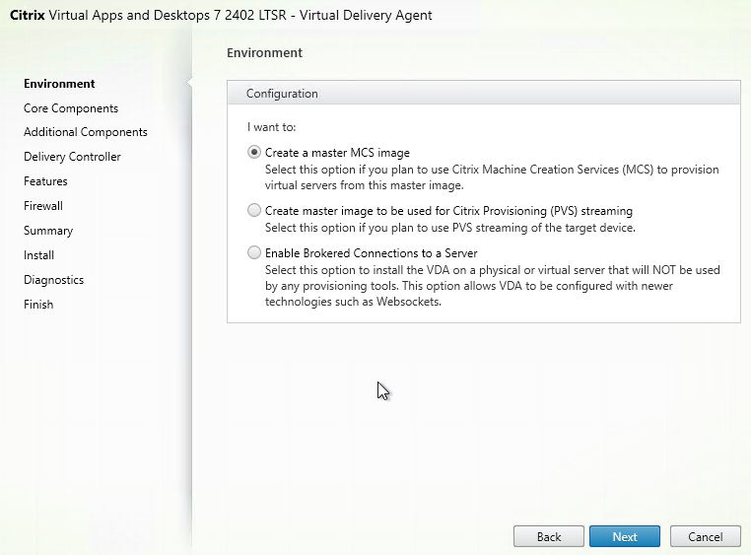Choose the Citrix Provisioning (PVS) streaming option
This screenshot has height=555, width=751.
[x=254, y=210]
